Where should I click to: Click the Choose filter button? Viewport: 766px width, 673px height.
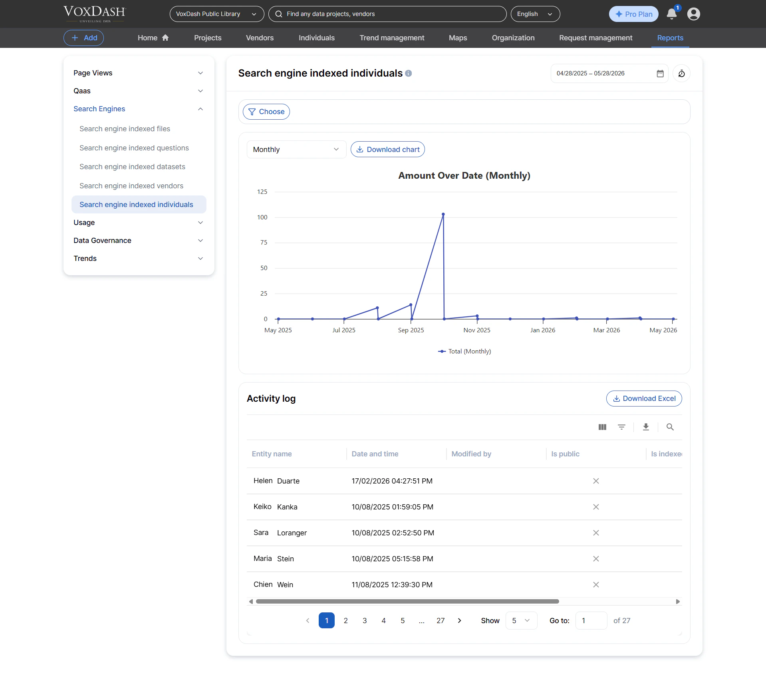coord(266,112)
